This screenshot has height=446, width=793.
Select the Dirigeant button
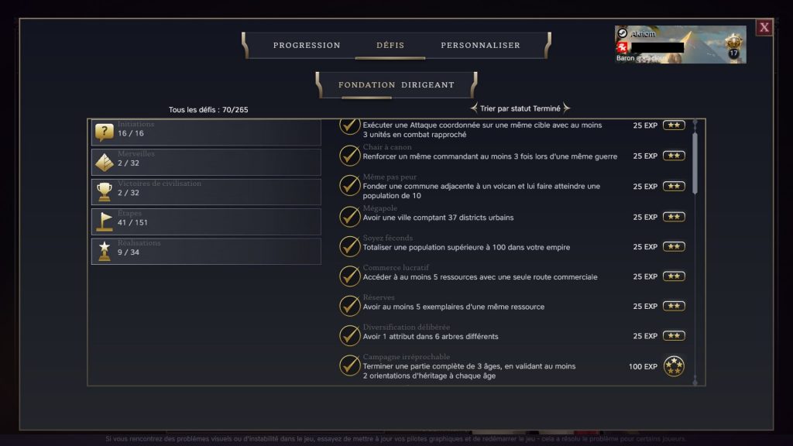click(x=427, y=84)
